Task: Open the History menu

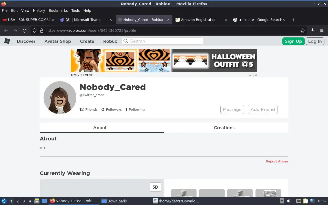Action: (39, 11)
